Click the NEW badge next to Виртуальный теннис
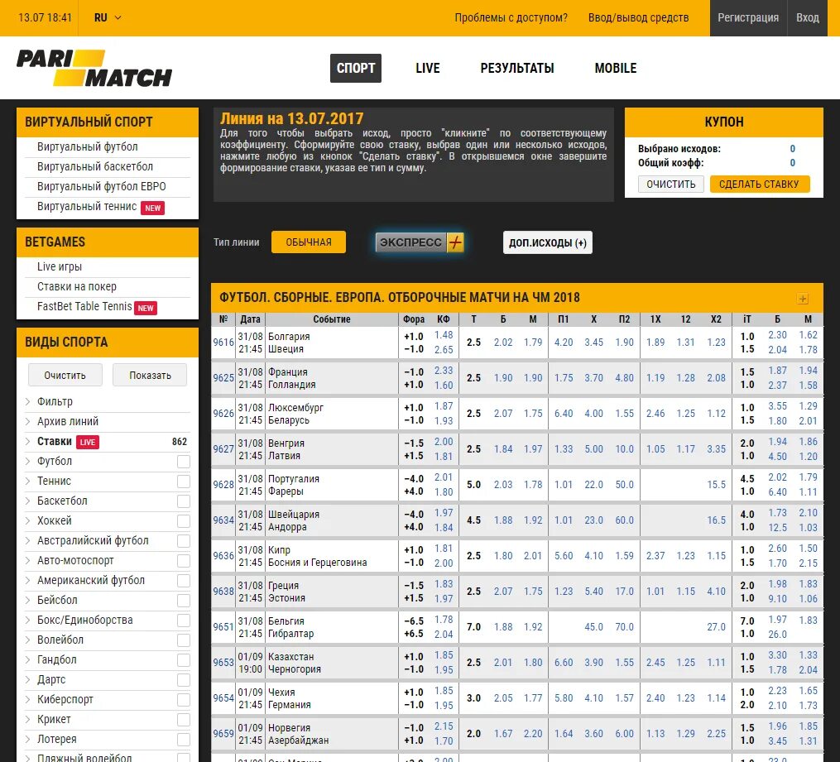 coord(152,208)
